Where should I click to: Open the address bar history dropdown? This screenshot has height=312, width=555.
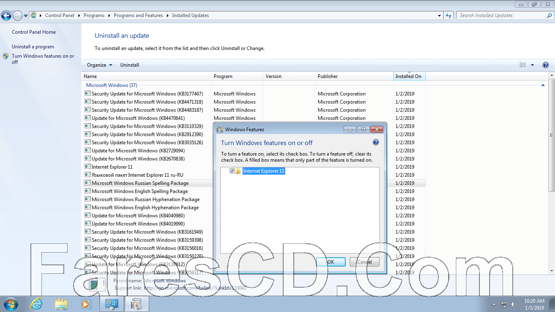[x=440, y=15]
